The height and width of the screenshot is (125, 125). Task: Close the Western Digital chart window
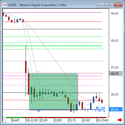[x=118, y=5]
